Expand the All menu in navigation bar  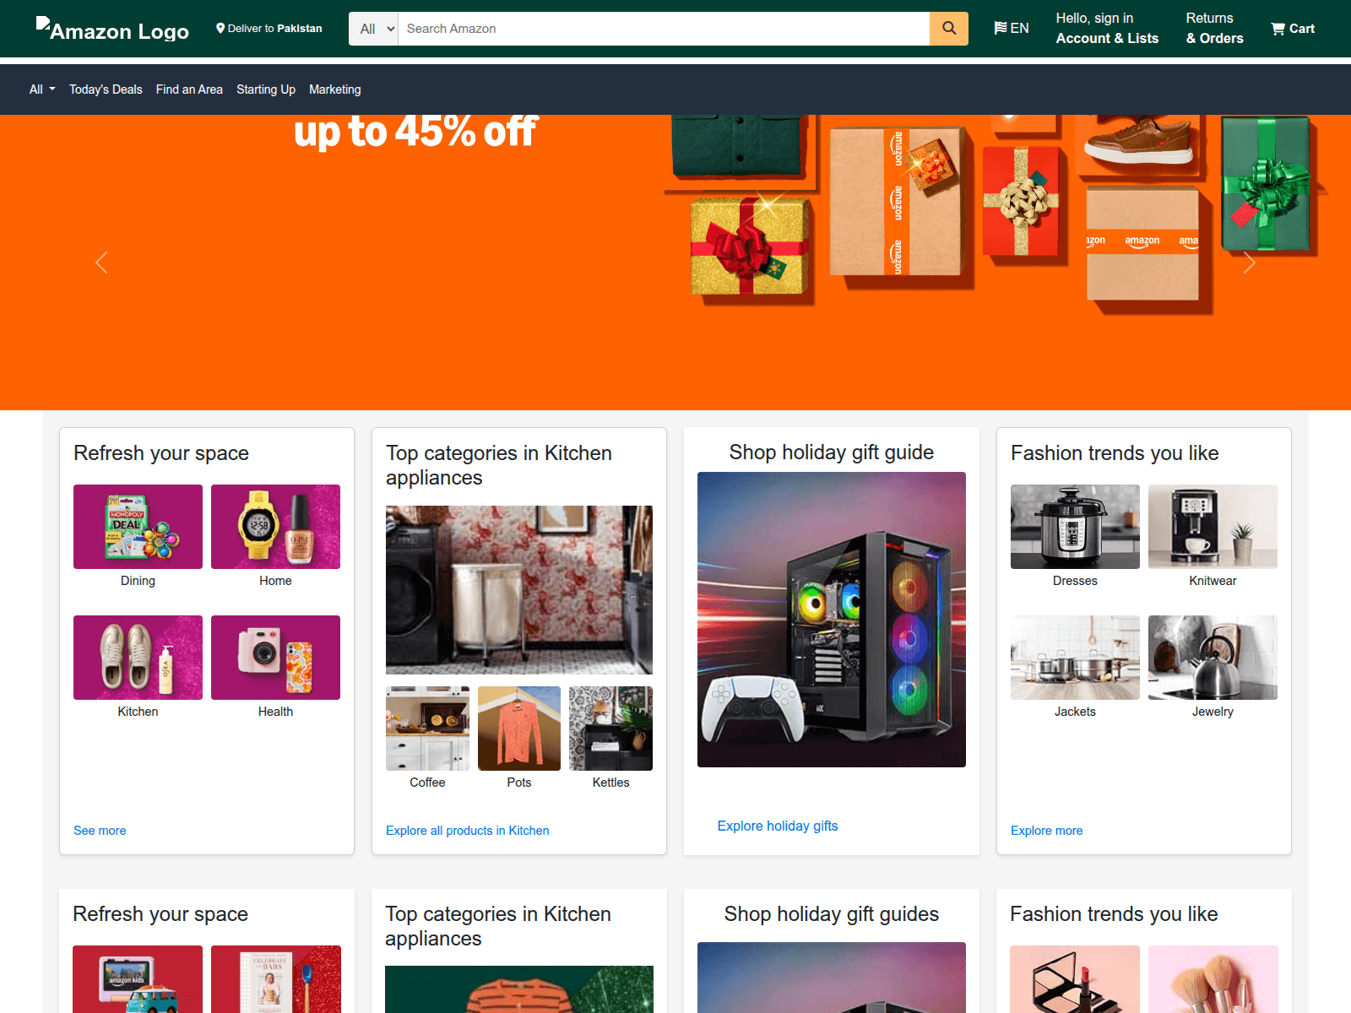42,89
